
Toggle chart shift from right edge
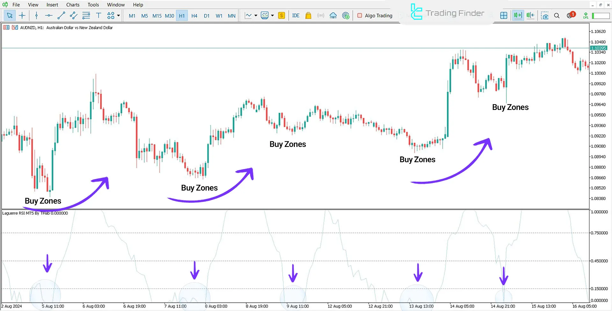click(530, 15)
